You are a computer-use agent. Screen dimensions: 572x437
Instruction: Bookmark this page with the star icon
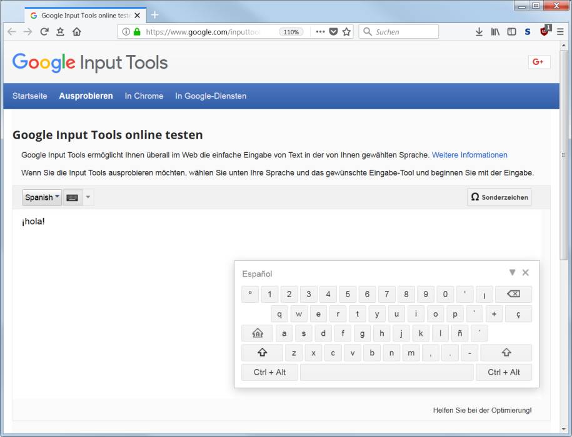tap(346, 32)
